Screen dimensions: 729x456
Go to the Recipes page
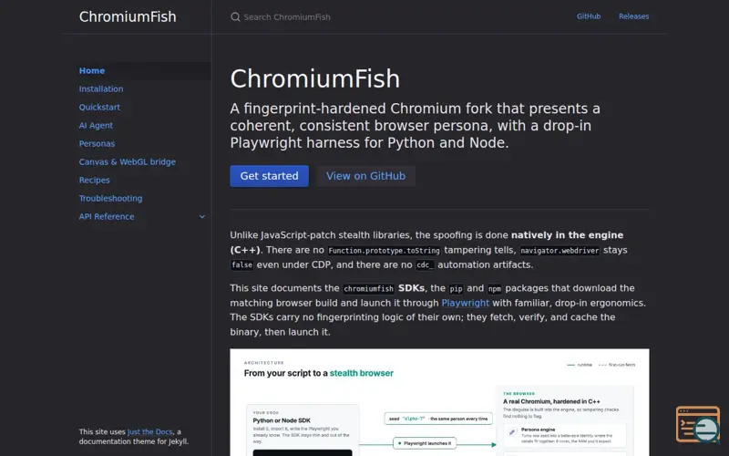pyautogui.click(x=95, y=180)
